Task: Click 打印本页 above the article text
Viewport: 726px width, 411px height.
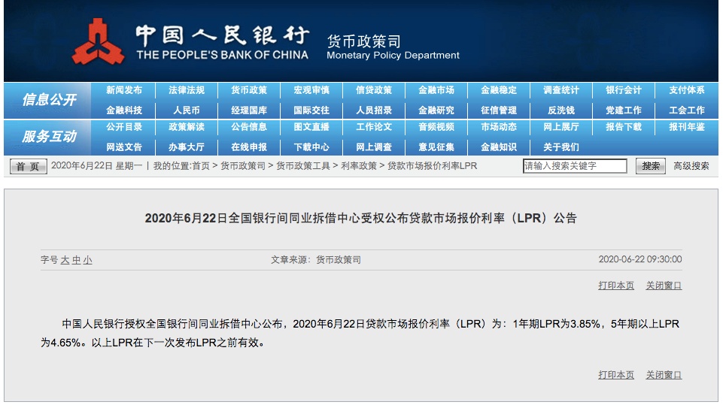Action: [x=616, y=286]
